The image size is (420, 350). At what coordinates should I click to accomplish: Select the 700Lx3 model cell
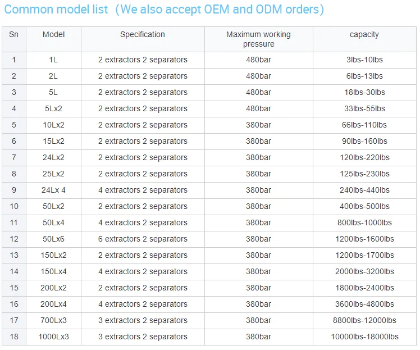(53, 320)
